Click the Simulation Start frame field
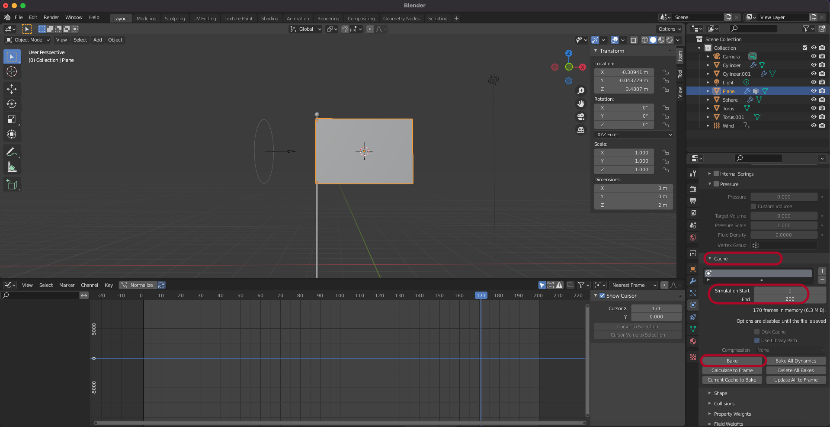Viewport: 830px width, 427px height. click(789, 291)
